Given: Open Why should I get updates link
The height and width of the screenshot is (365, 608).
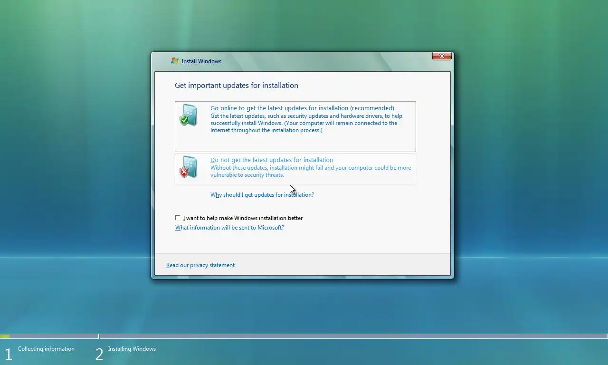Looking at the screenshot, I should (x=262, y=195).
